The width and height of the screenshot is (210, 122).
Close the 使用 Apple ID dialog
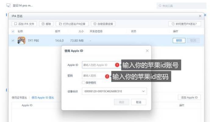tap(147, 51)
